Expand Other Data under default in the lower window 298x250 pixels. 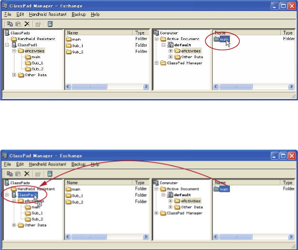pos(170,207)
